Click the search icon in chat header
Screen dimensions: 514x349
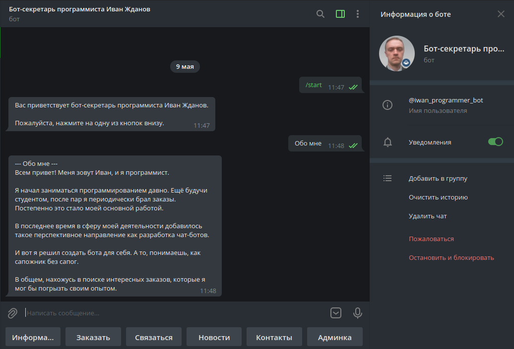click(x=321, y=14)
